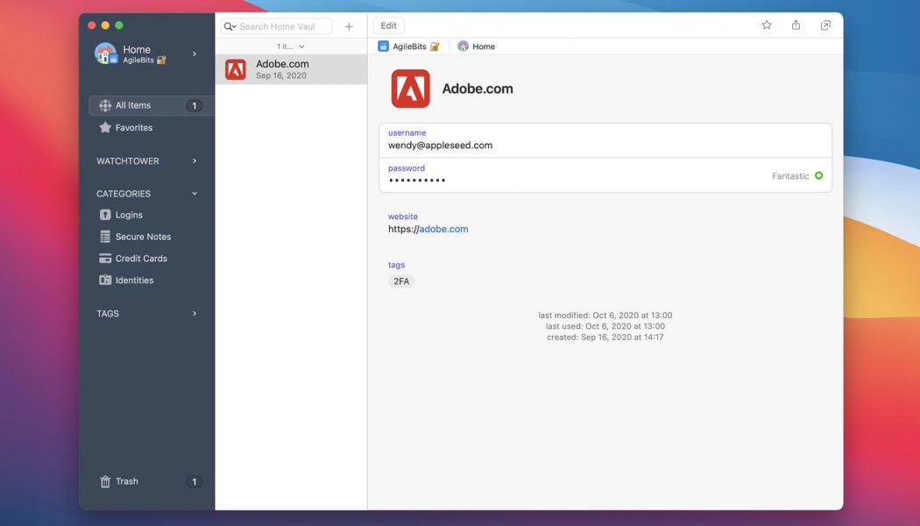Open the Home vault switcher

pyautogui.click(x=147, y=54)
